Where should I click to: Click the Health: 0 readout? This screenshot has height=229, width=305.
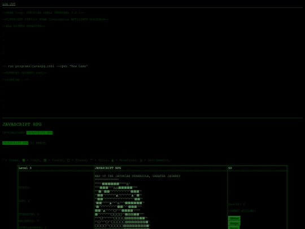pyautogui.click(x=237, y=204)
